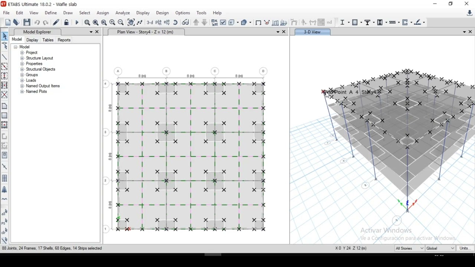Select the pointer tool in the left toolbar

[x=4, y=36]
